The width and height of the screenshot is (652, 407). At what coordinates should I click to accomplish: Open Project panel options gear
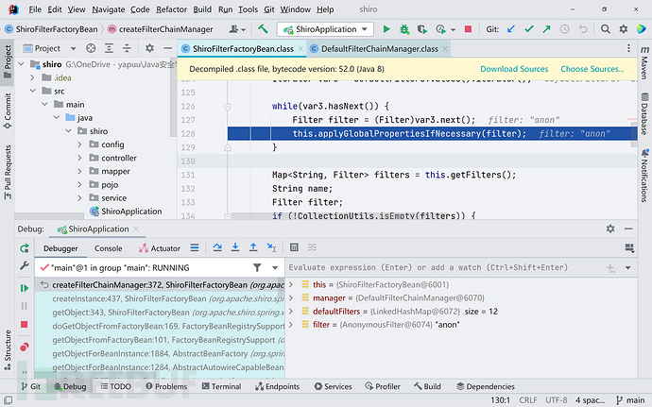click(149, 49)
